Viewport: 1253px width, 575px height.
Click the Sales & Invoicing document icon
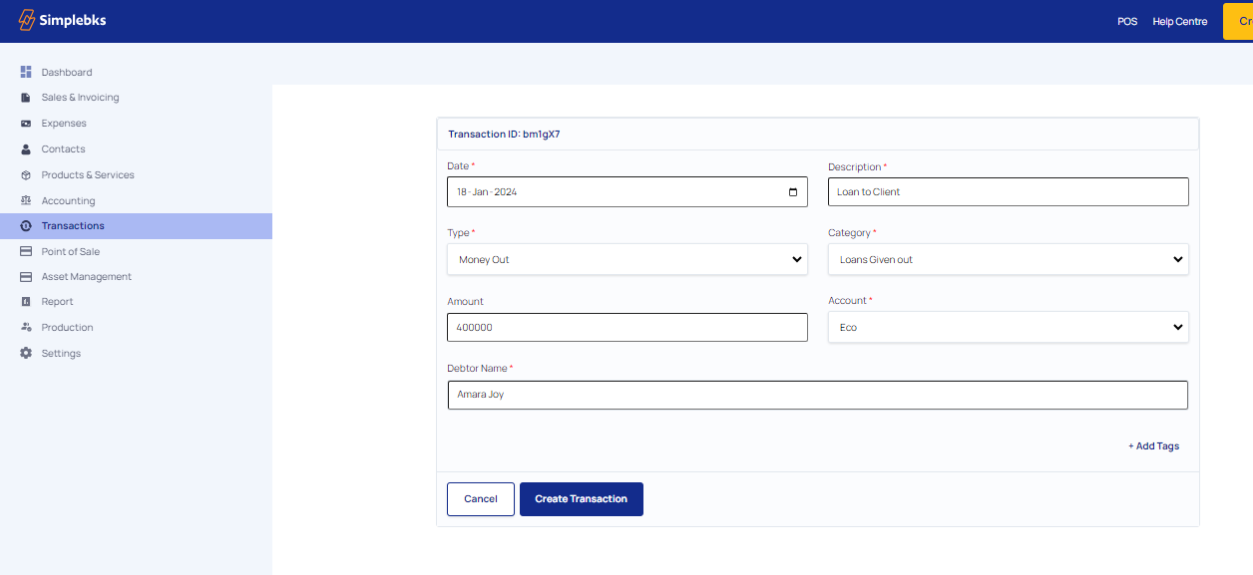(x=26, y=98)
